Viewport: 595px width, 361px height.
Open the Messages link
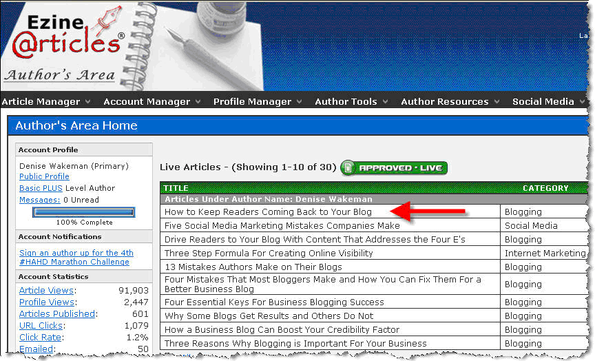39,200
